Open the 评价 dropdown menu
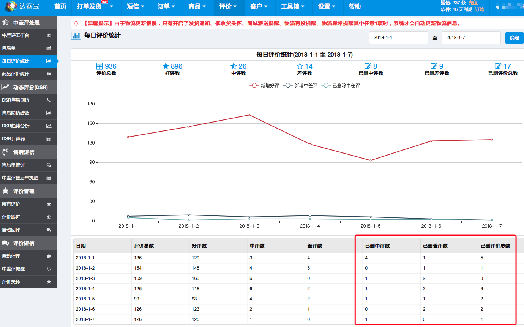The height and width of the screenshot is (327, 524). (229, 6)
